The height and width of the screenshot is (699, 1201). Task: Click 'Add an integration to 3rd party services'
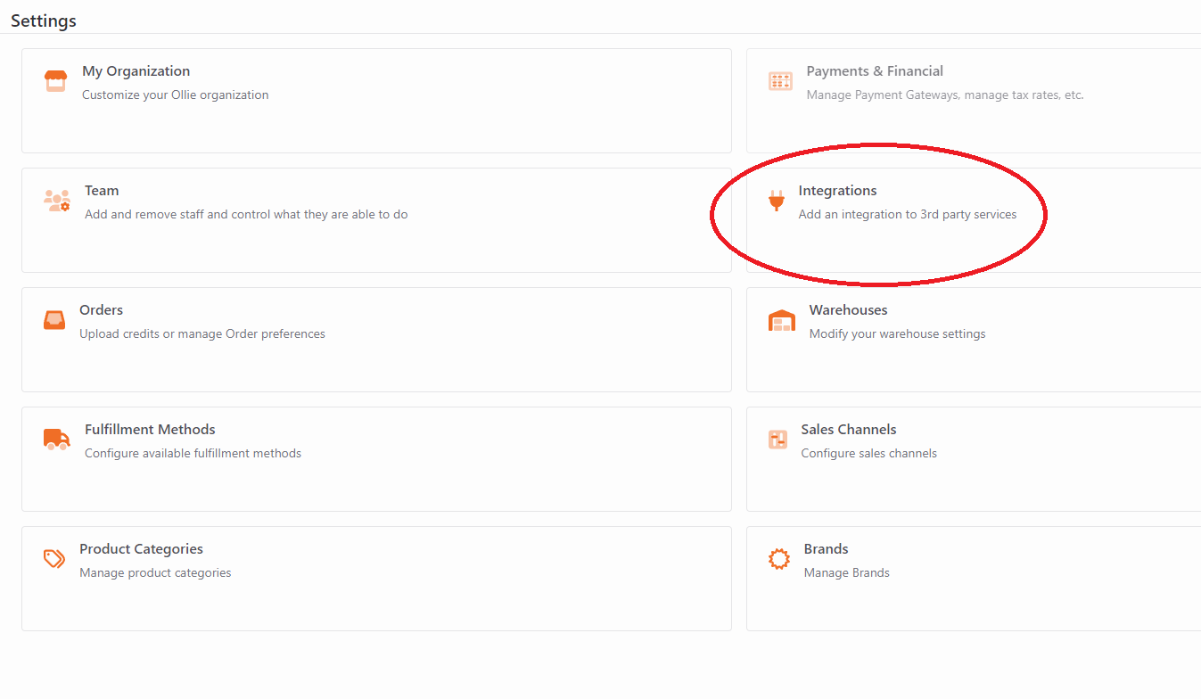coord(908,214)
